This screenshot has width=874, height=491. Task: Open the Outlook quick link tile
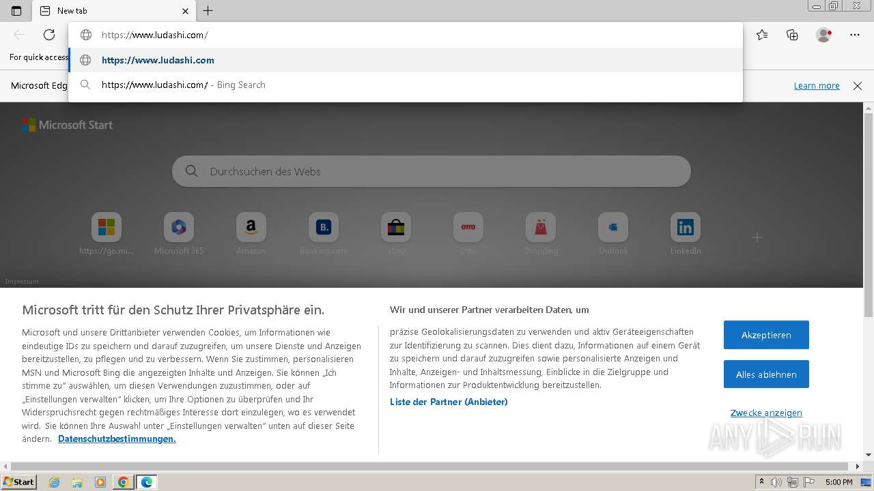(x=613, y=234)
